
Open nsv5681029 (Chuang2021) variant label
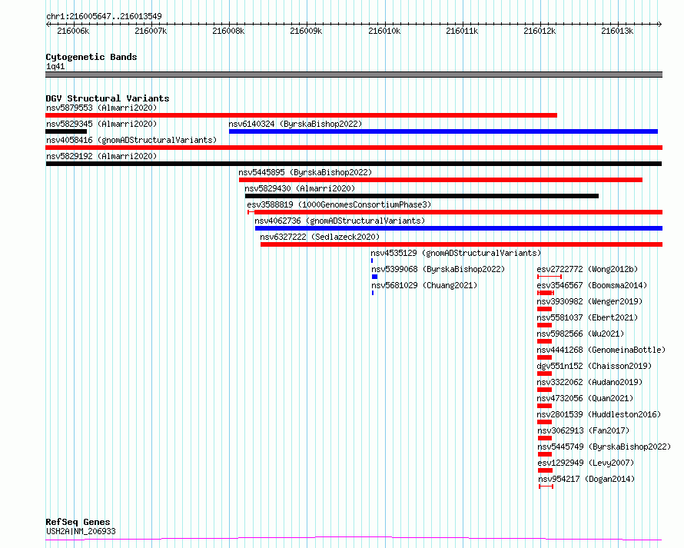pyautogui.click(x=424, y=285)
